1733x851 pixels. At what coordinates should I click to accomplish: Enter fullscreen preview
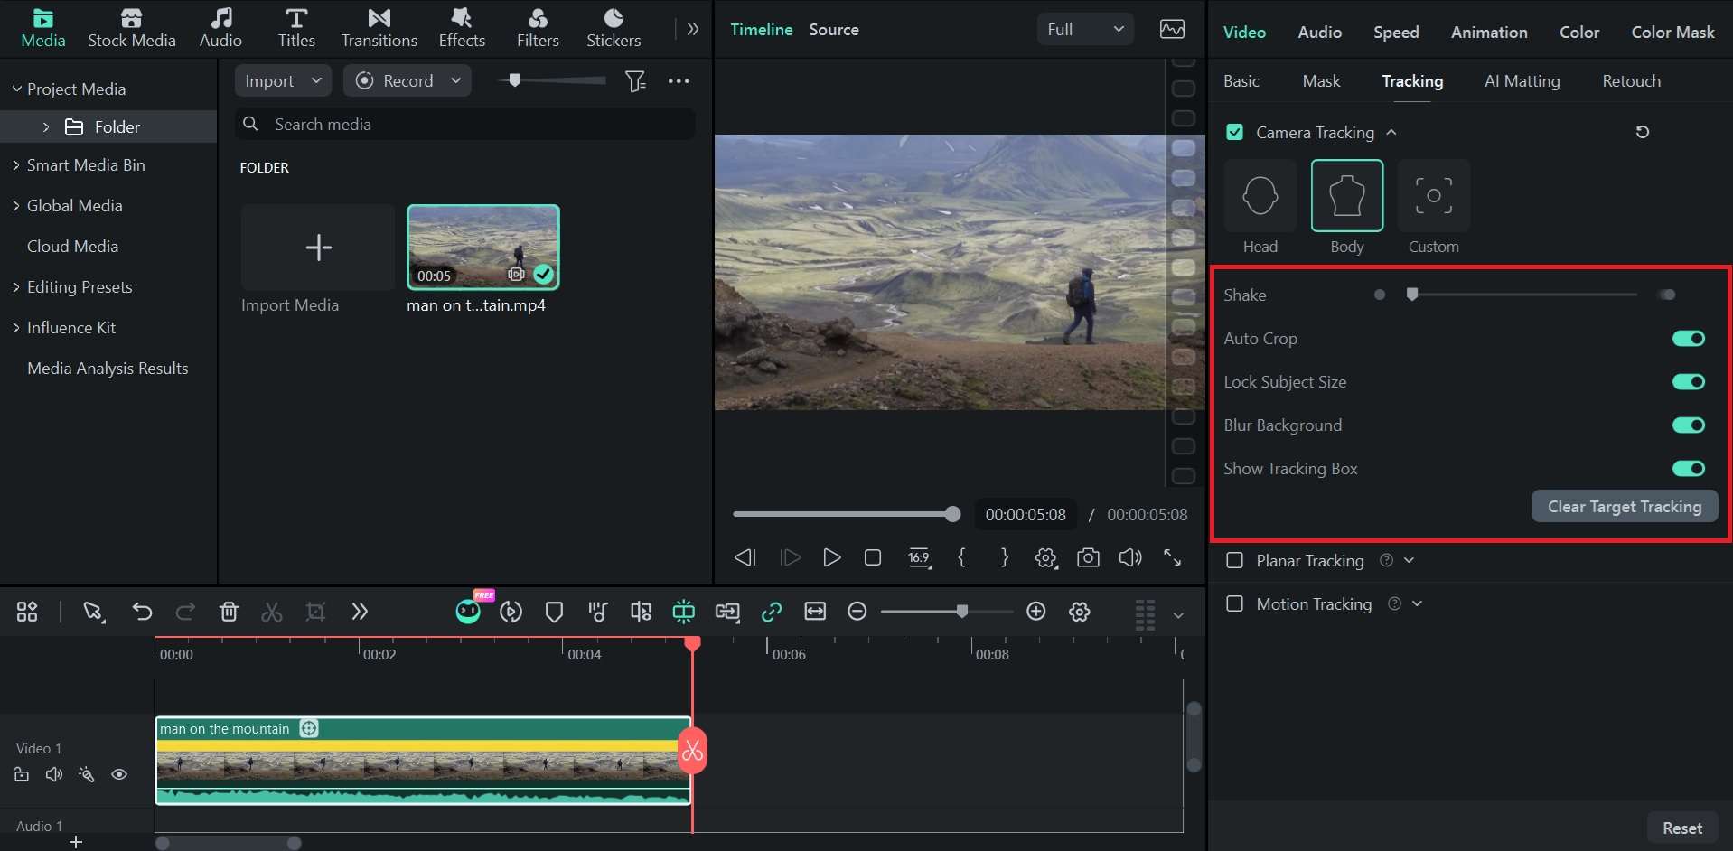coord(1172,557)
